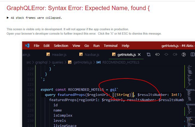Click the split editor icon

click(193, 55)
